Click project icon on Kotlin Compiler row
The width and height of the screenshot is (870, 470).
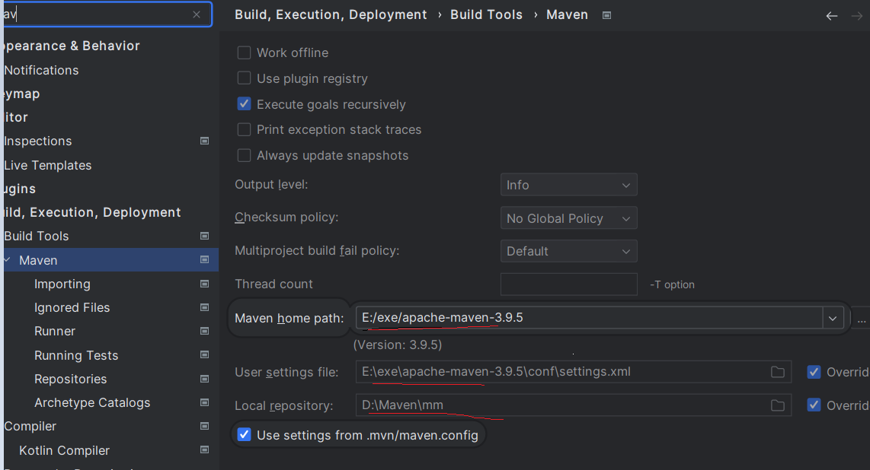click(204, 450)
